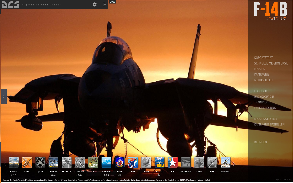Image resolution: width=293 pixels, height=183 pixels.
Task: Select the F/A-18C Hornet module icon
Action: pyautogui.click(x=159, y=162)
